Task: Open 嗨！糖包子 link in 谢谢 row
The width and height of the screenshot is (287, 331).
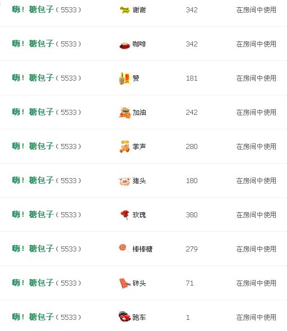Action: point(33,10)
